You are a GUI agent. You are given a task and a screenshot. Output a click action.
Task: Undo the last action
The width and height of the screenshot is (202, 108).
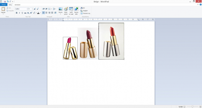pyautogui.click(x=8, y=1)
